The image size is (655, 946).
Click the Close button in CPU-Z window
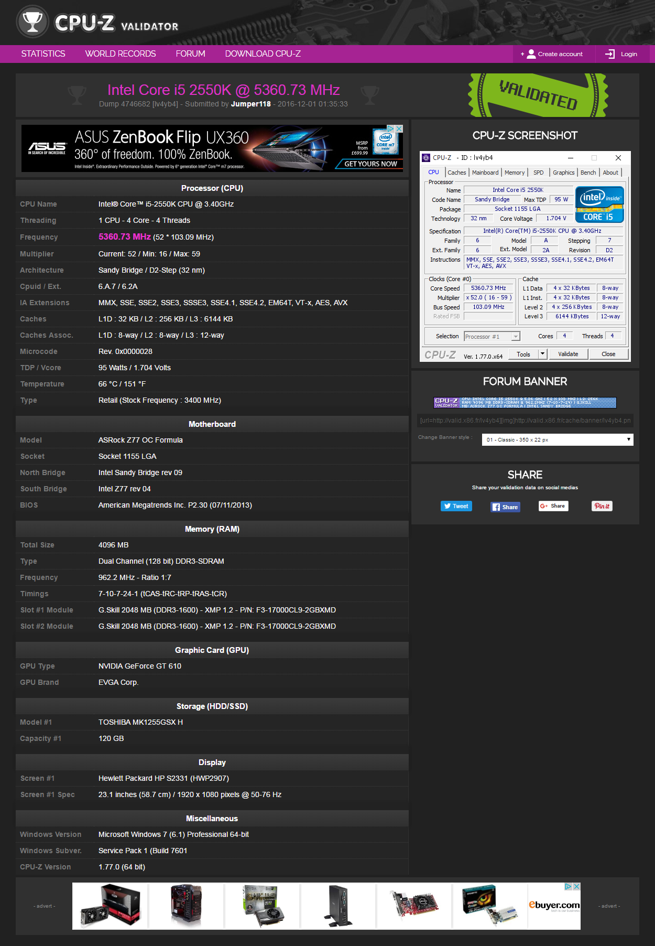608,354
